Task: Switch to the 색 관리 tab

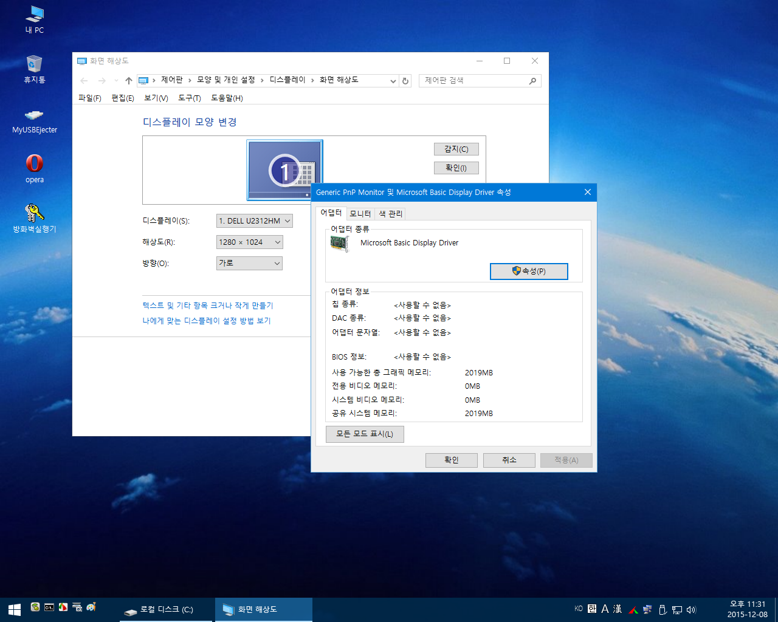Action: (x=391, y=214)
